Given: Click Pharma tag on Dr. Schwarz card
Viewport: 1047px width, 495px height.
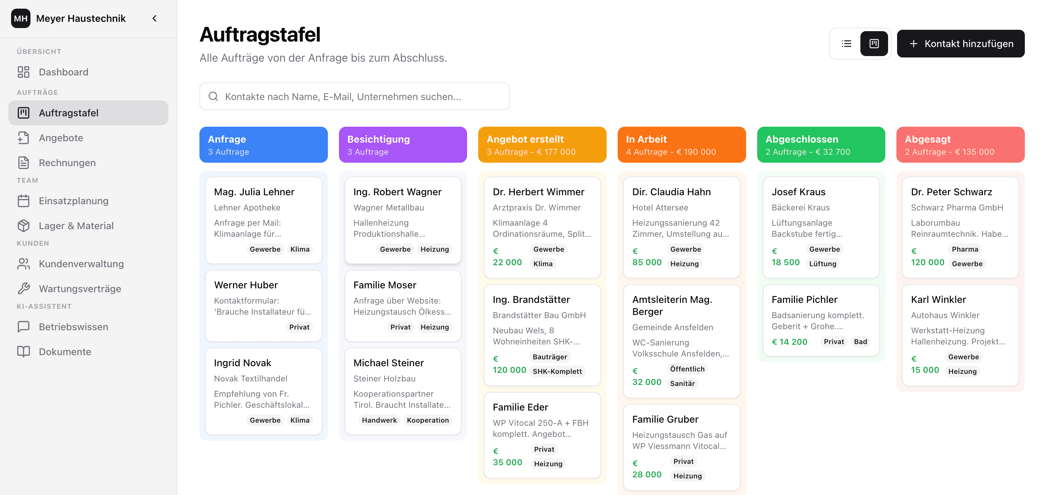Looking at the screenshot, I should (x=965, y=249).
